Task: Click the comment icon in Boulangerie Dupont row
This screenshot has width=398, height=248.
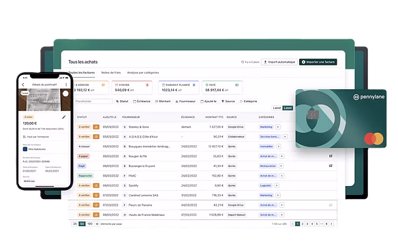Action: (331, 166)
